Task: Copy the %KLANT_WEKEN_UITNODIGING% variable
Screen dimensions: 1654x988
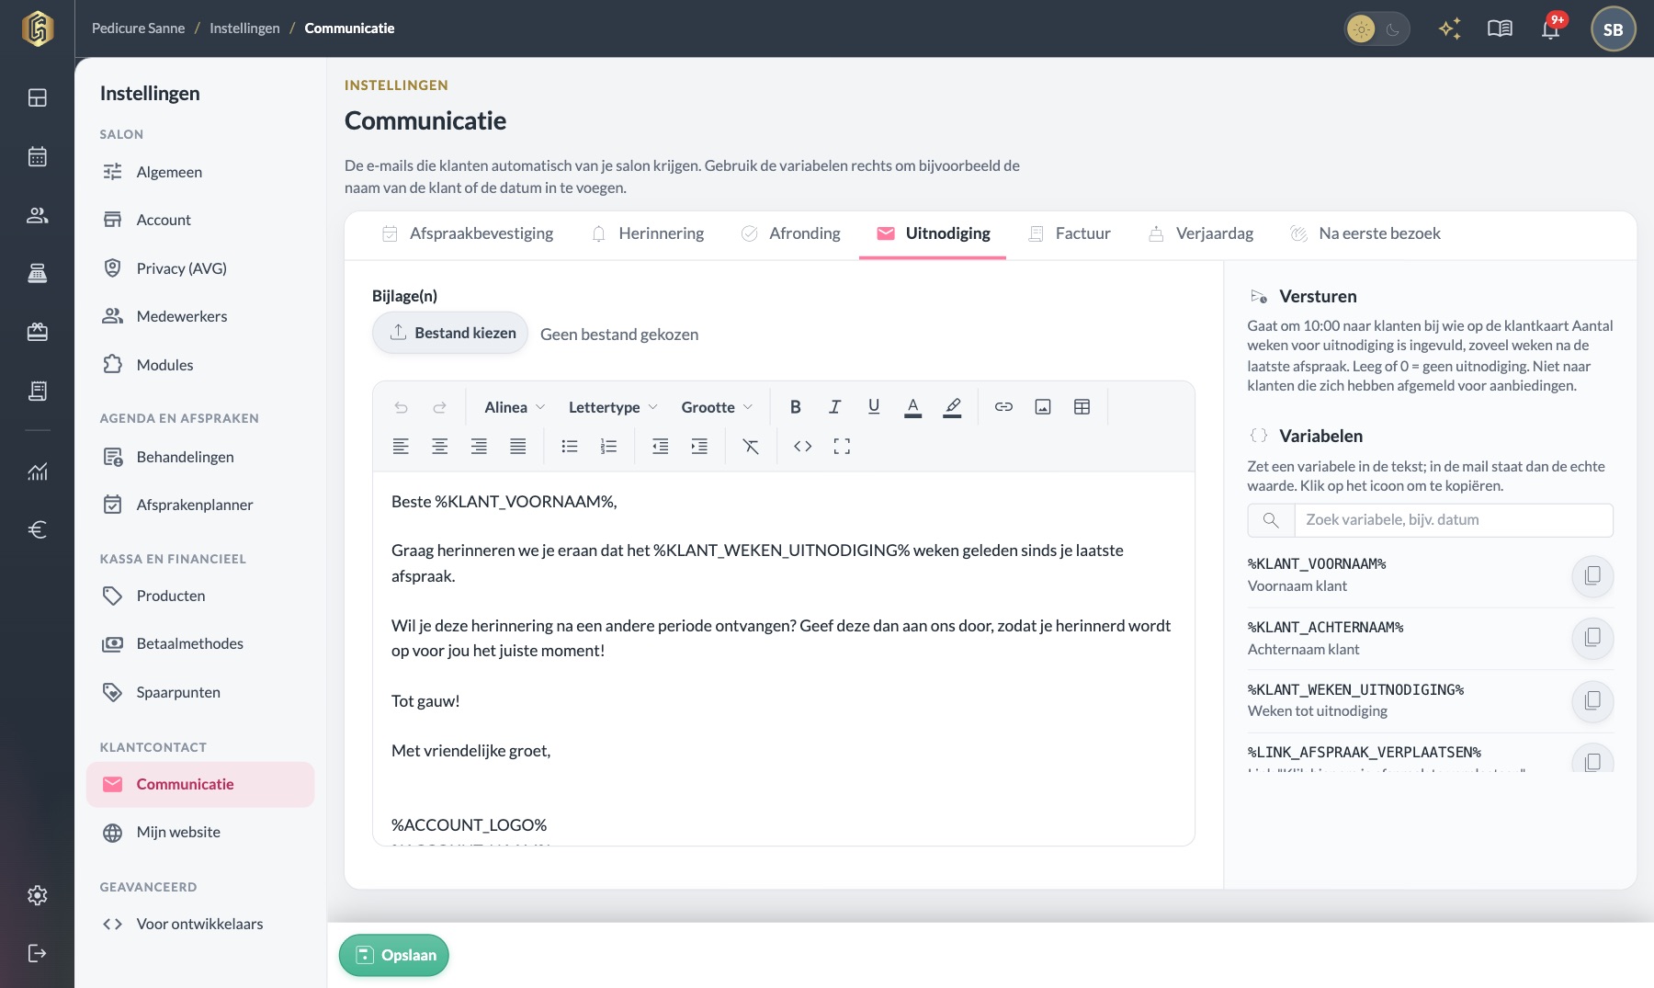Action: tap(1592, 701)
